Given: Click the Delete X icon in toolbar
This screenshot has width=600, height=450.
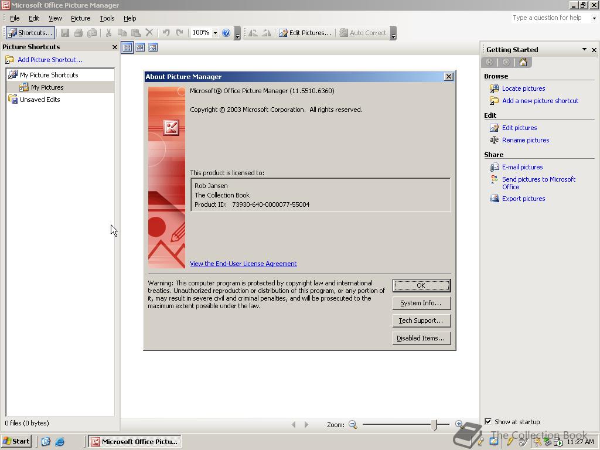Looking at the screenshot, I should [x=149, y=33].
